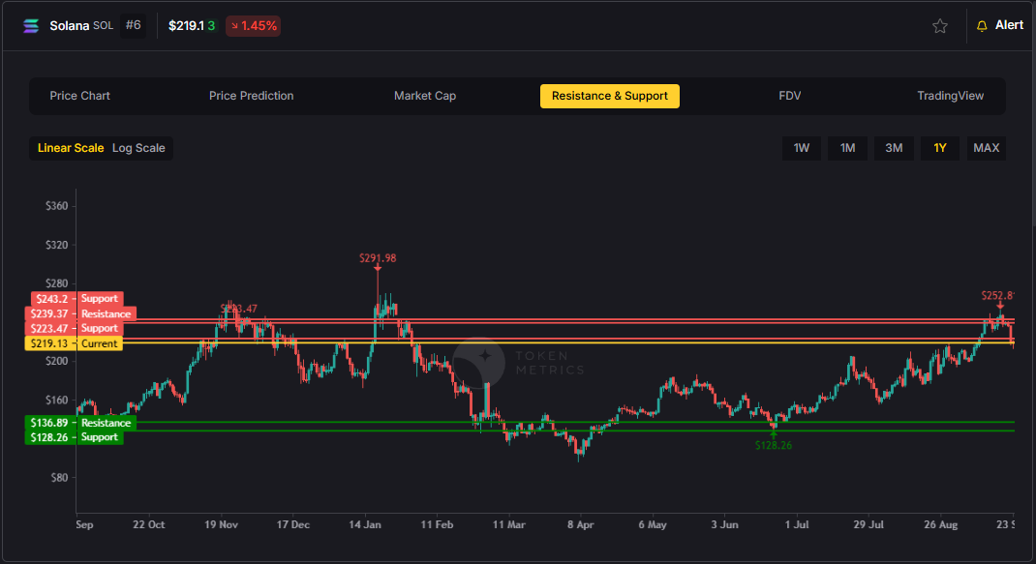Switch to the Price Prediction tab
The width and height of the screenshot is (1036, 564).
[251, 96]
